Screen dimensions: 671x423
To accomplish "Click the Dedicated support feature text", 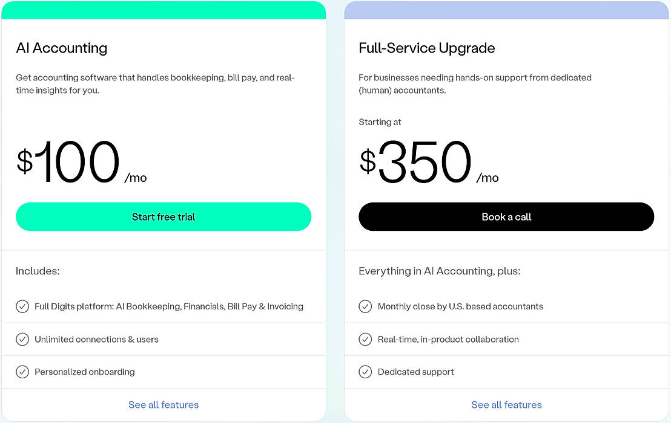I will click(416, 372).
